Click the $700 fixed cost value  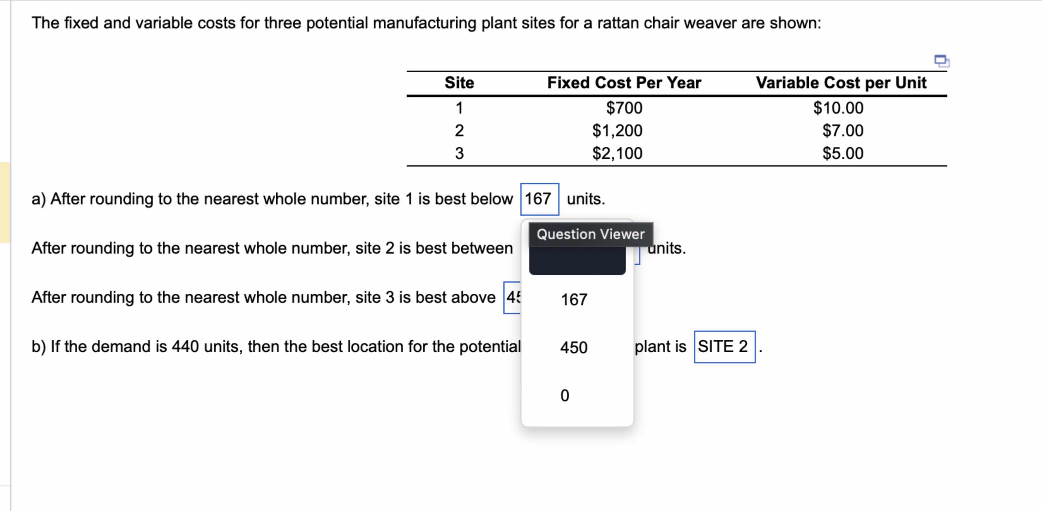pos(623,108)
